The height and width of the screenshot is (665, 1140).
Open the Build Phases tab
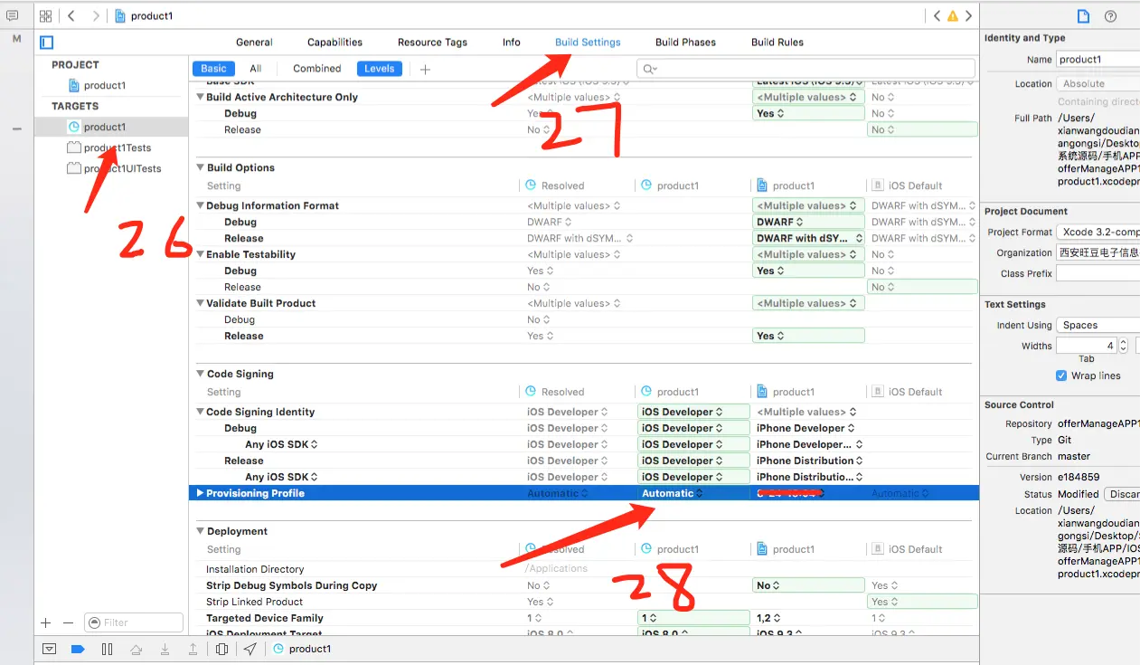click(685, 43)
